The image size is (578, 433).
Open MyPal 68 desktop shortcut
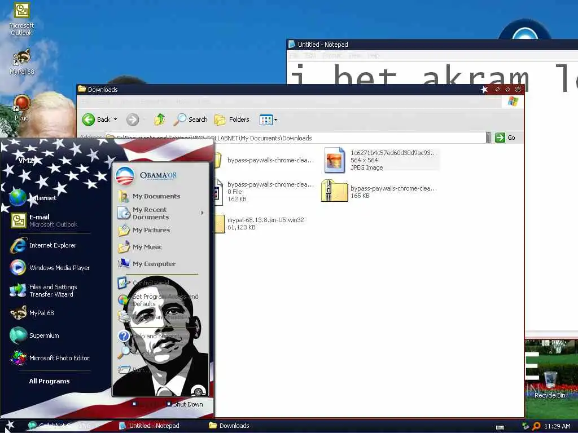(22, 62)
